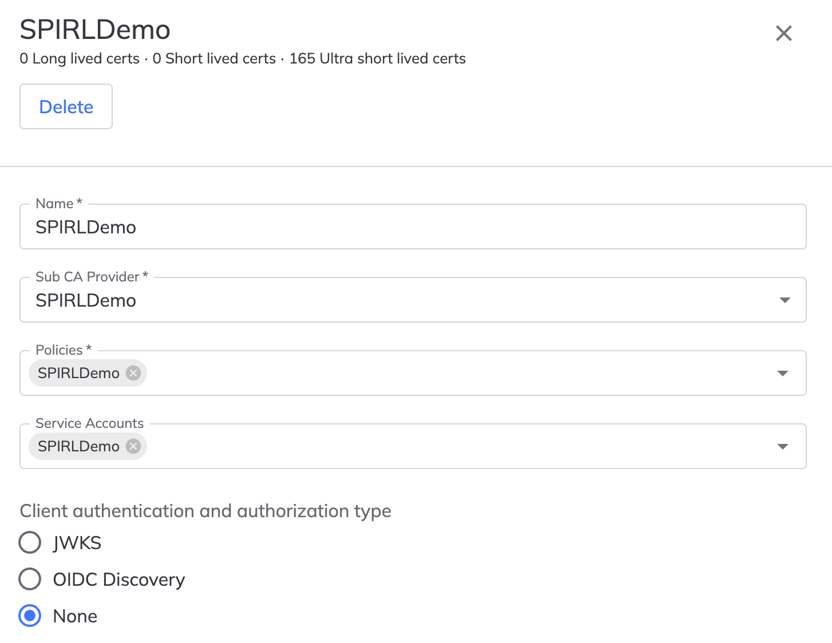The width and height of the screenshot is (832, 643).
Task: Select the JWKS authentication radio button
Action: click(x=30, y=543)
